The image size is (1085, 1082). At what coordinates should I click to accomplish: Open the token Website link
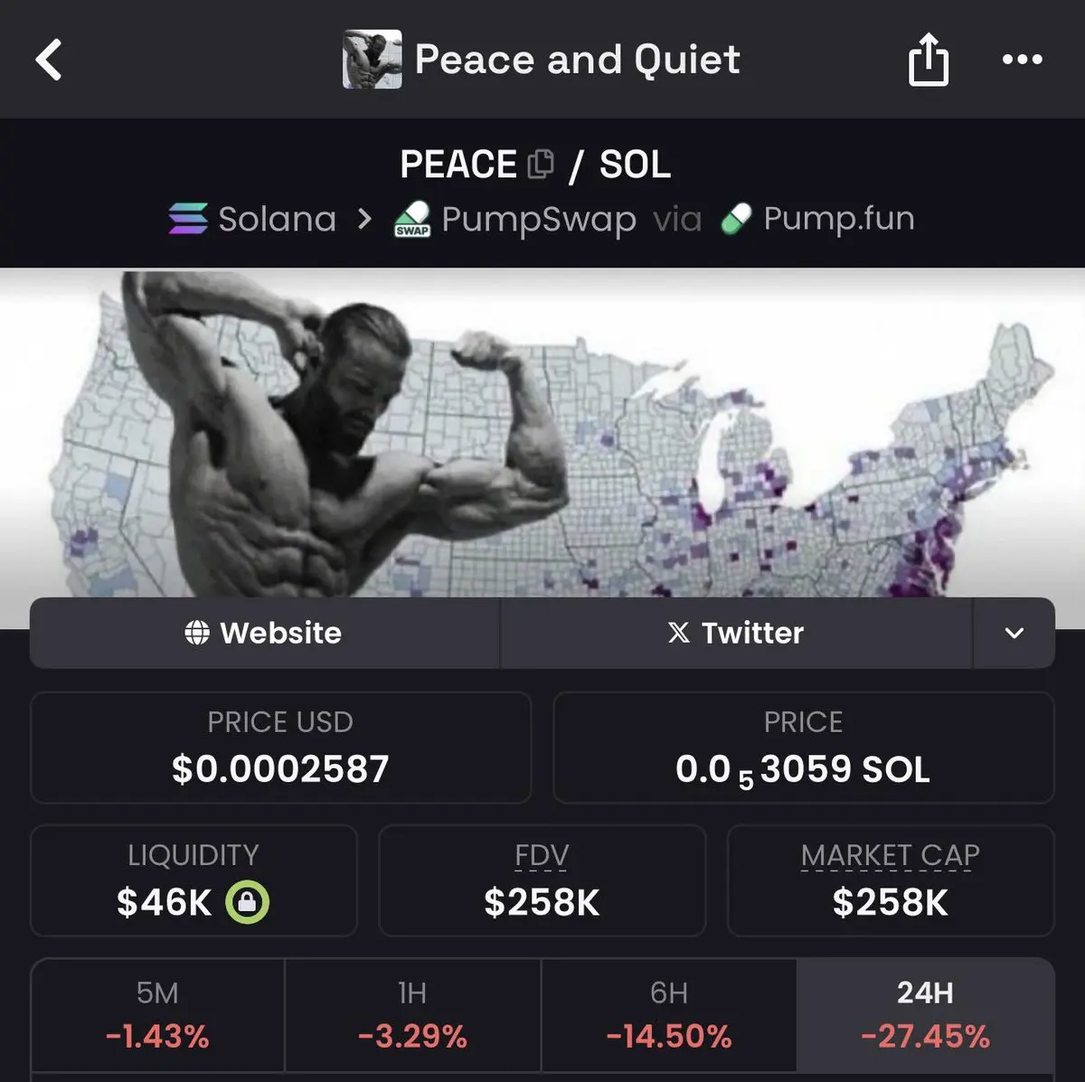pyautogui.click(x=264, y=633)
